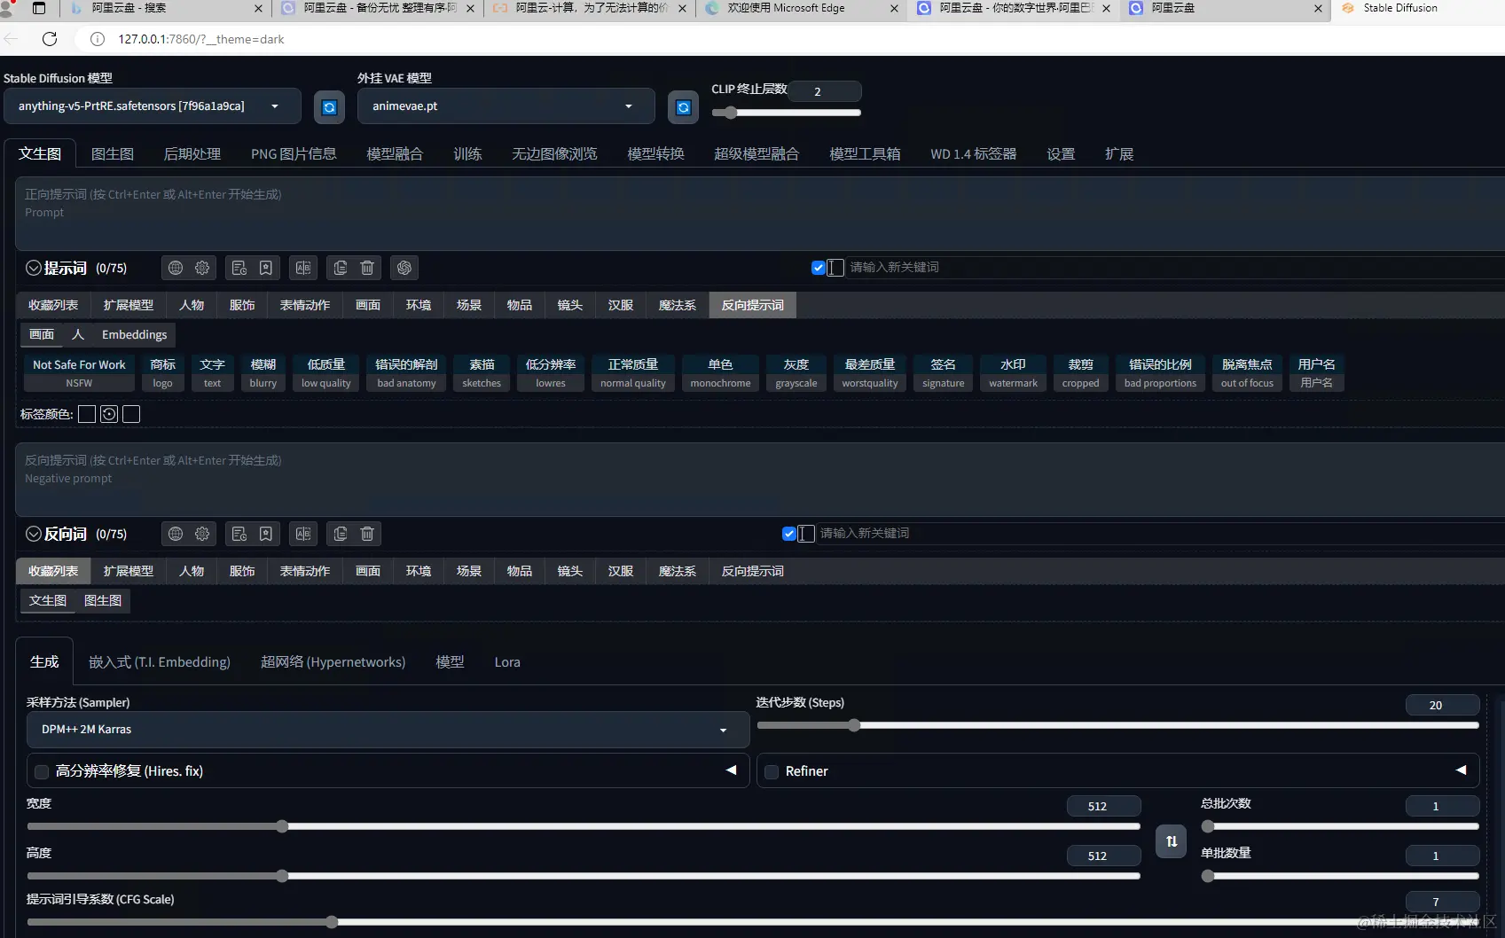Add the NSFW negative tag
The image size is (1505, 938).
tap(79, 373)
